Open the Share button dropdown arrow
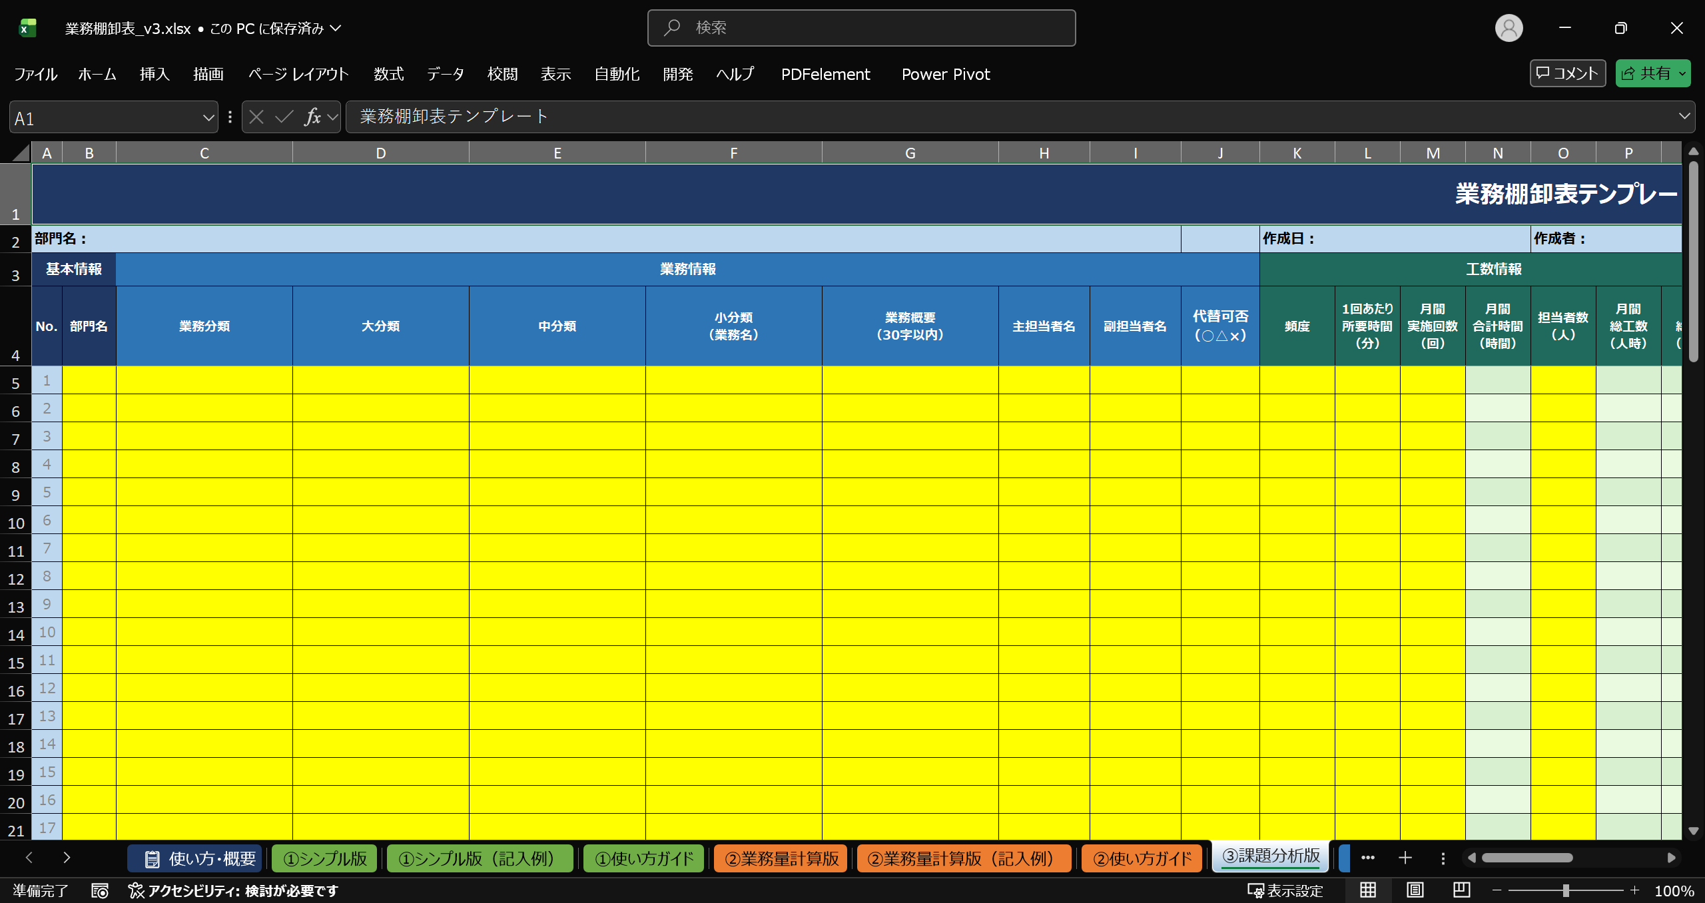Image resolution: width=1705 pixels, height=903 pixels. click(x=1682, y=74)
